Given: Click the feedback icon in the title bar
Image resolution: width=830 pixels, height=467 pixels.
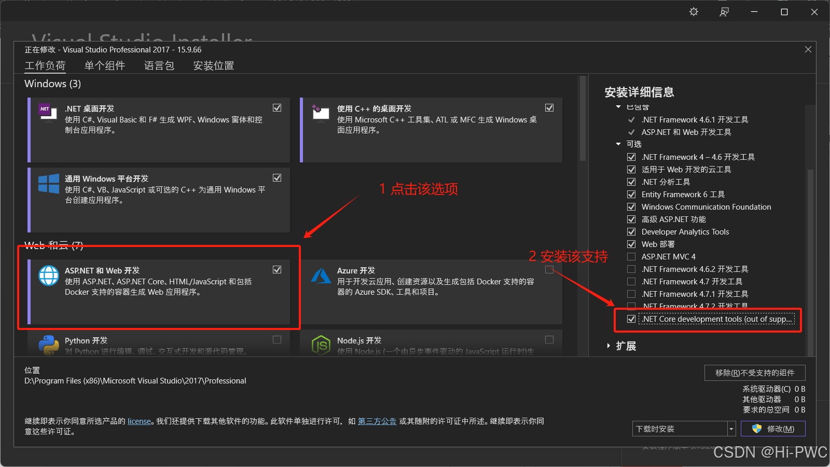Looking at the screenshot, I should point(724,11).
